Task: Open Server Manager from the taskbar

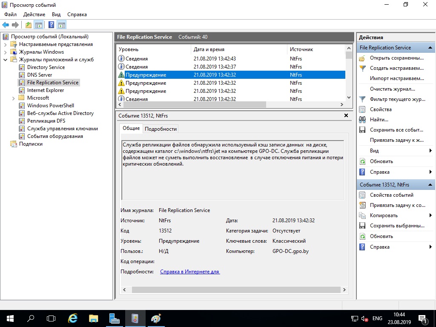Action: click(114, 318)
